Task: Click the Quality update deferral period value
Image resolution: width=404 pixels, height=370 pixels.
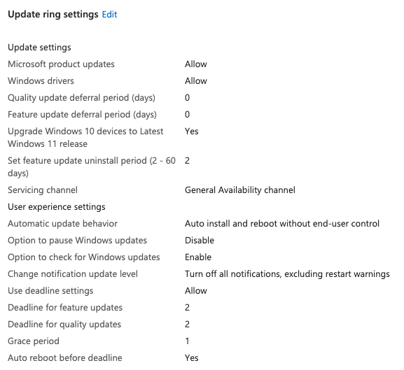Action: [x=188, y=98]
